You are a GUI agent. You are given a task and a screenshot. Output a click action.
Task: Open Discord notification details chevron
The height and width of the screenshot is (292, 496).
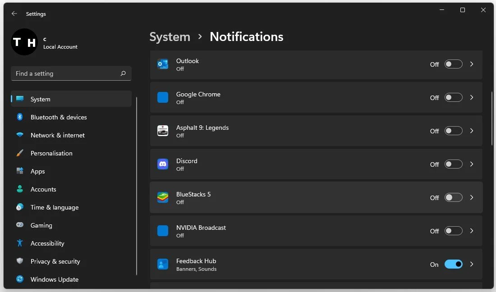(472, 164)
